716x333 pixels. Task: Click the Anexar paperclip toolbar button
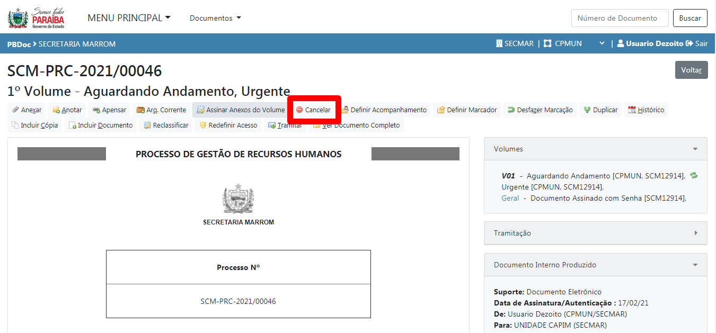coord(27,110)
